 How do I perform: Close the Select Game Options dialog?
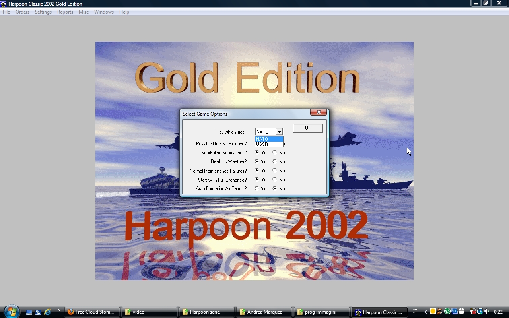[319, 112]
